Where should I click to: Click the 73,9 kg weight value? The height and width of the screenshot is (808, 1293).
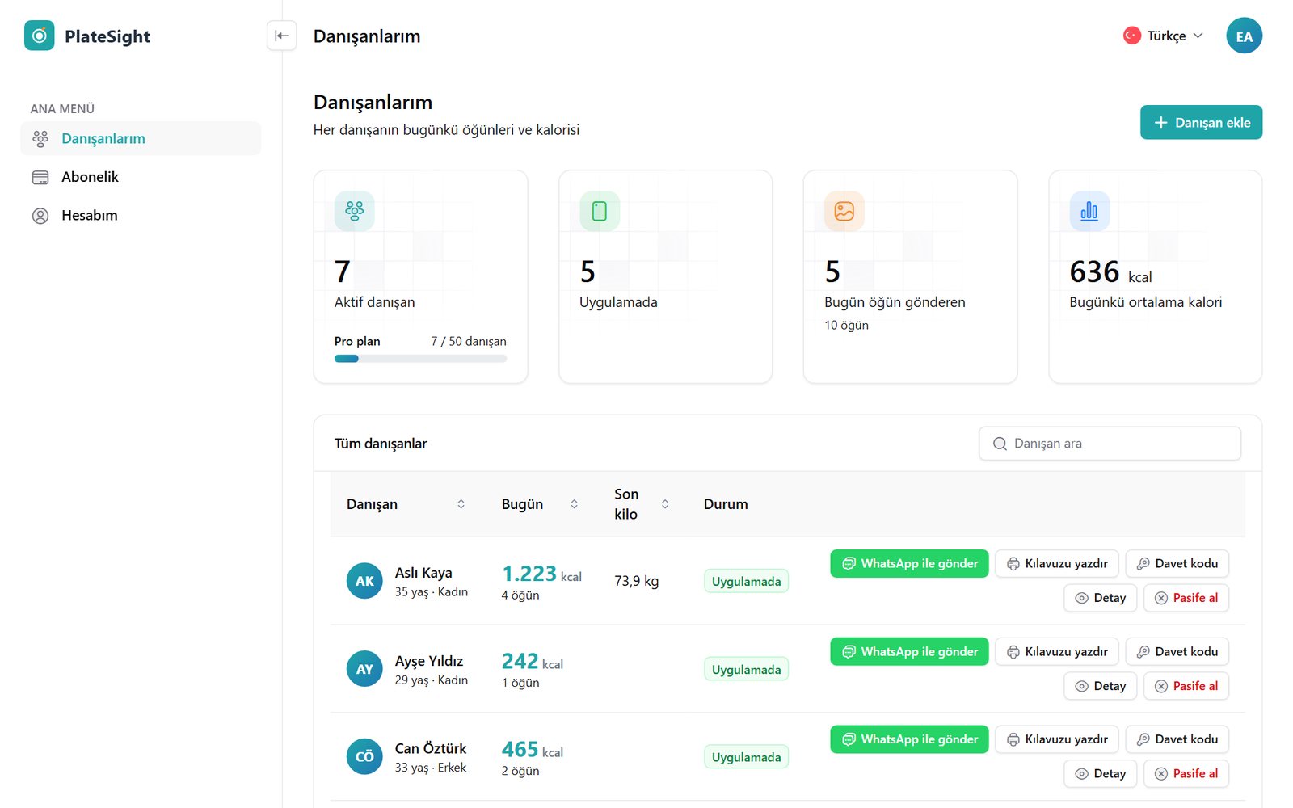click(637, 581)
